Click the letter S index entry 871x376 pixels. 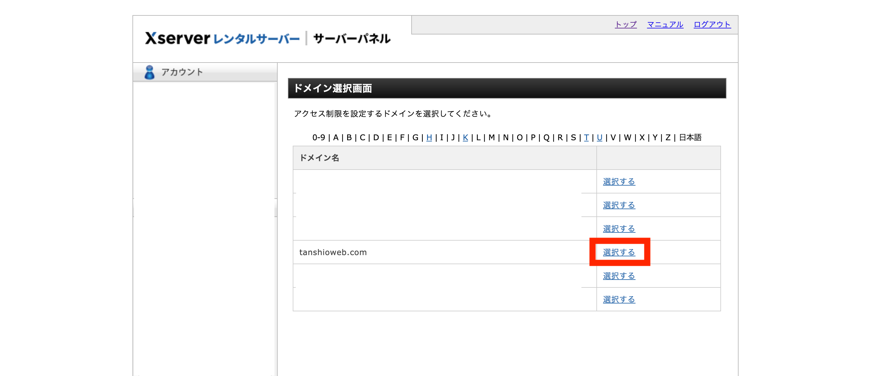(x=573, y=138)
